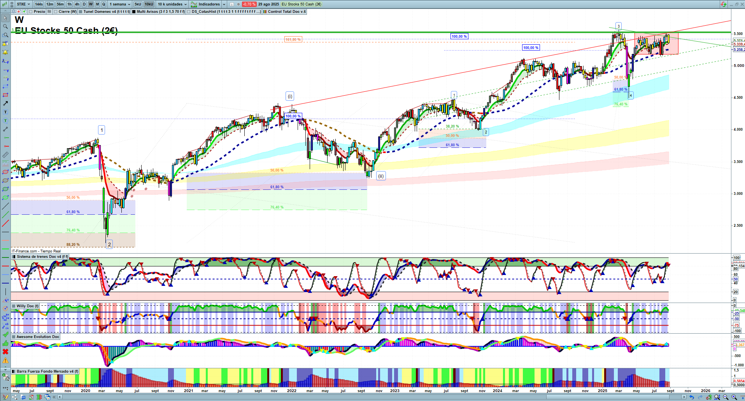Pick the blue rectangle drawing tool
745x401 pixels.
(5, 86)
